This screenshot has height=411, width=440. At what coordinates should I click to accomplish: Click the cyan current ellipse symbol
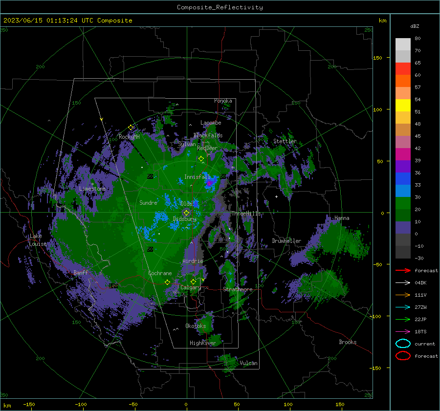tap(403, 344)
